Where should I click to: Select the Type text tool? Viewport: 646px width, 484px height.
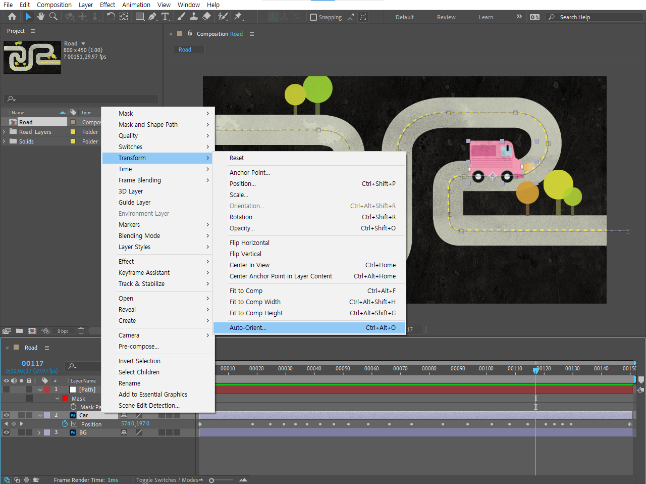(165, 17)
